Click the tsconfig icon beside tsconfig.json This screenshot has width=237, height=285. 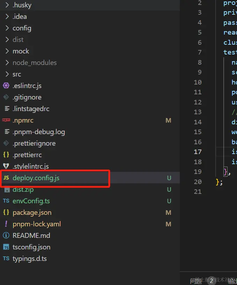(6, 247)
